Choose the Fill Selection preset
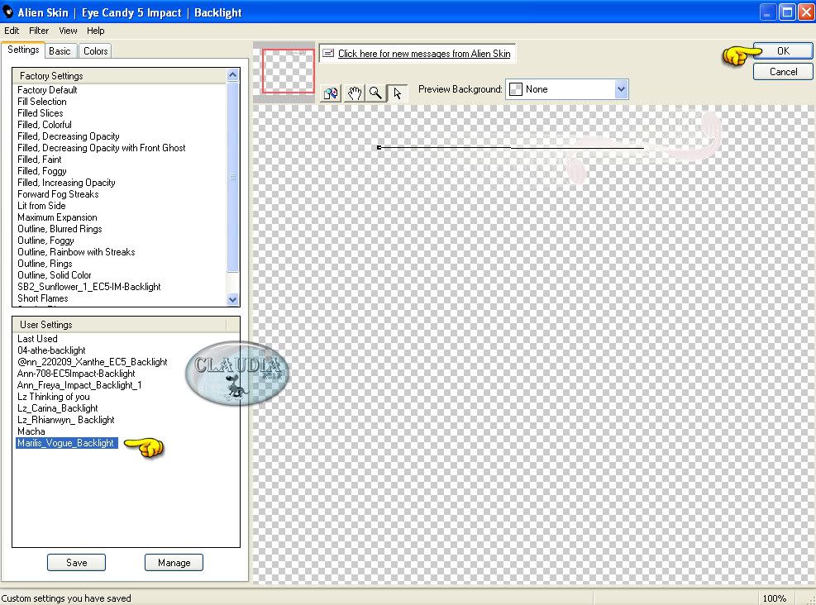This screenshot has height=605, width=816. tap(42, 102)
